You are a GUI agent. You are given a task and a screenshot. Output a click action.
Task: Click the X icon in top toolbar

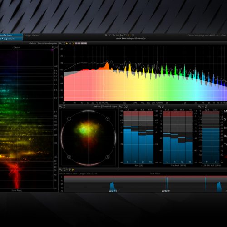pos(106,35)
